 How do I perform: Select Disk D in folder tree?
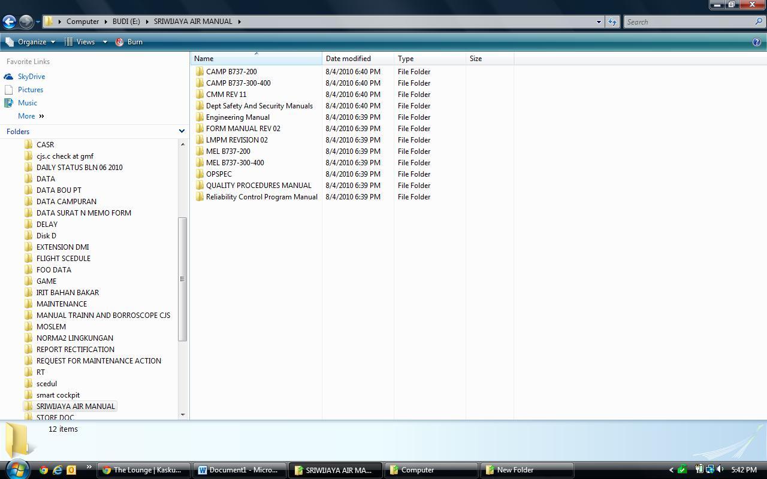pos(46,236)
